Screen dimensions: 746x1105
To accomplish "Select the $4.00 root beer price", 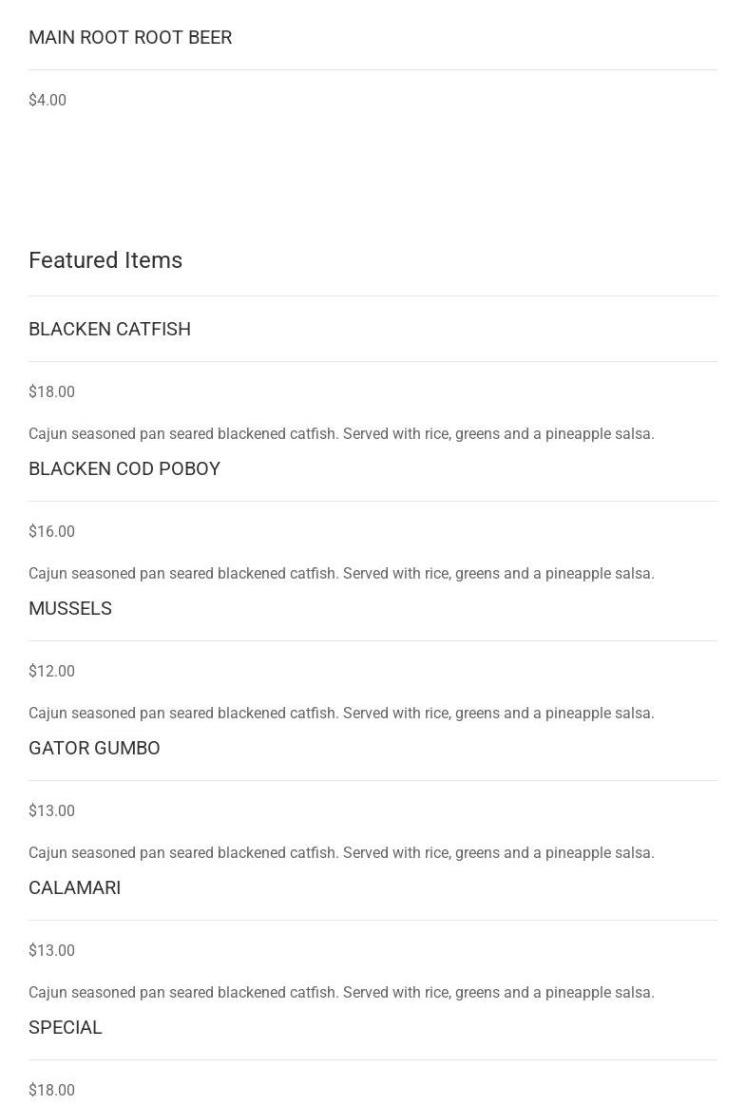I will click(48, 100).
